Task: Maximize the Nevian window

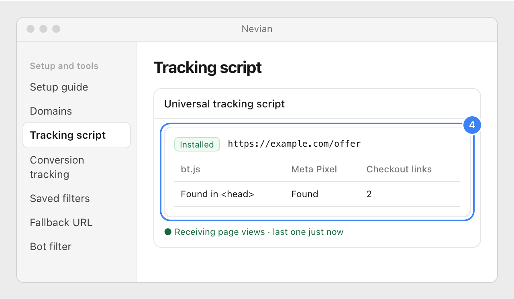Action: (x=56, y=29)
